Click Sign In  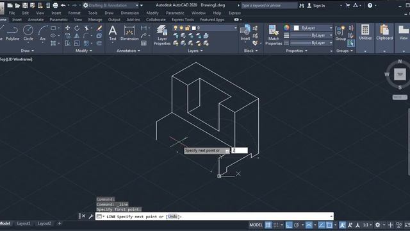(316, 5)
